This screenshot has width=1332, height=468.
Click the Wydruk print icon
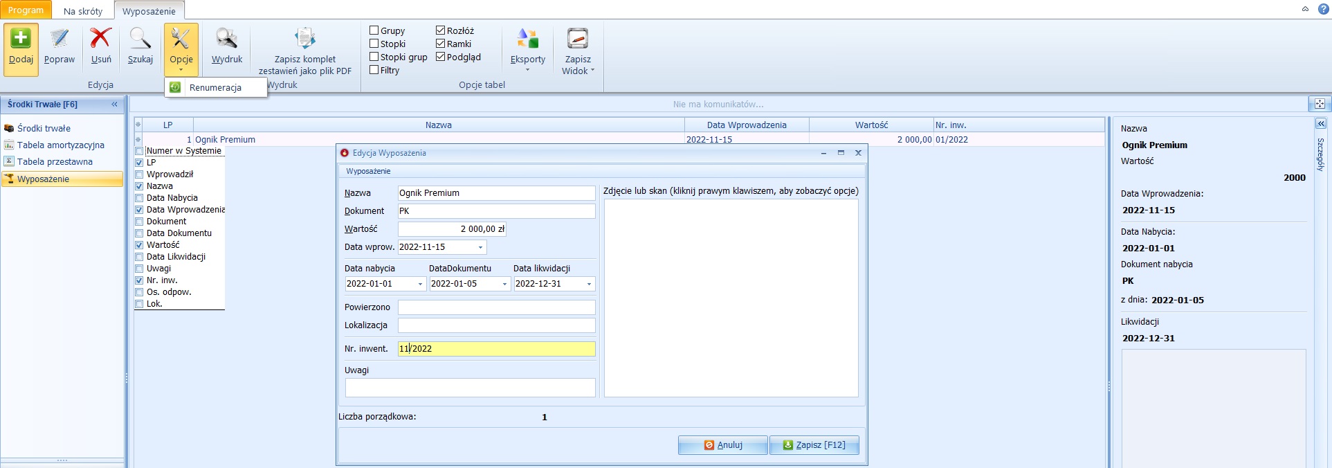(227, 39)
